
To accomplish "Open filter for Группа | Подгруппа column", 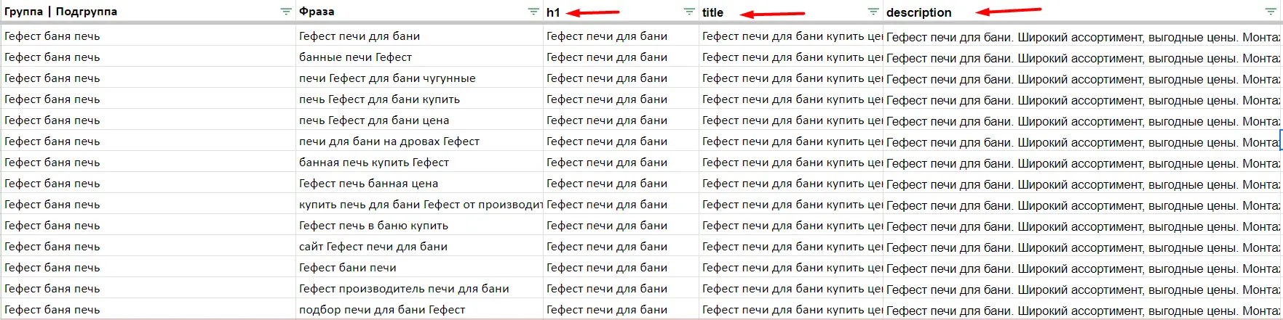I will pyautogui.click(x=286, y=12).
